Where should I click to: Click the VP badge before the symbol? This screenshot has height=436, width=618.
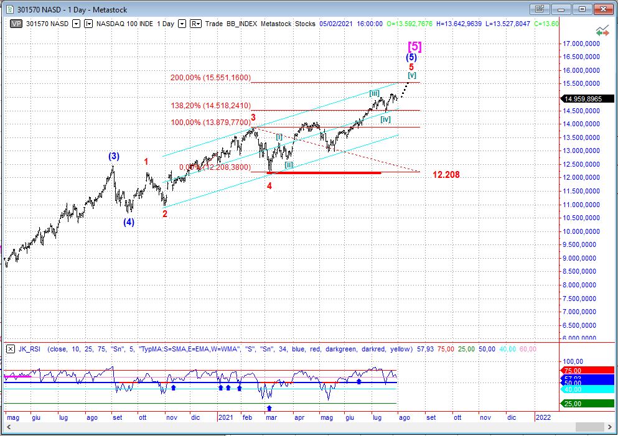pos(16,24)
